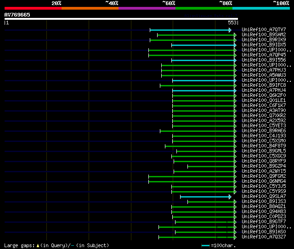Select the UniRef100_B9IFC8 label
The image size is (294, 249).
click(264, 85)
